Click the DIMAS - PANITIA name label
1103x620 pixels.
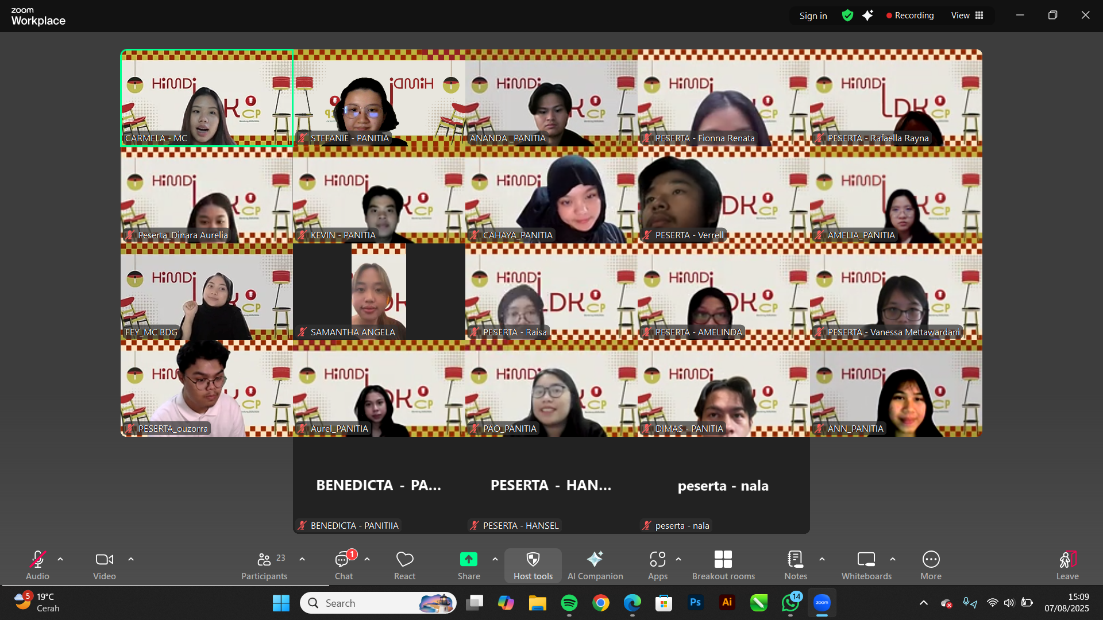[689, 428]
